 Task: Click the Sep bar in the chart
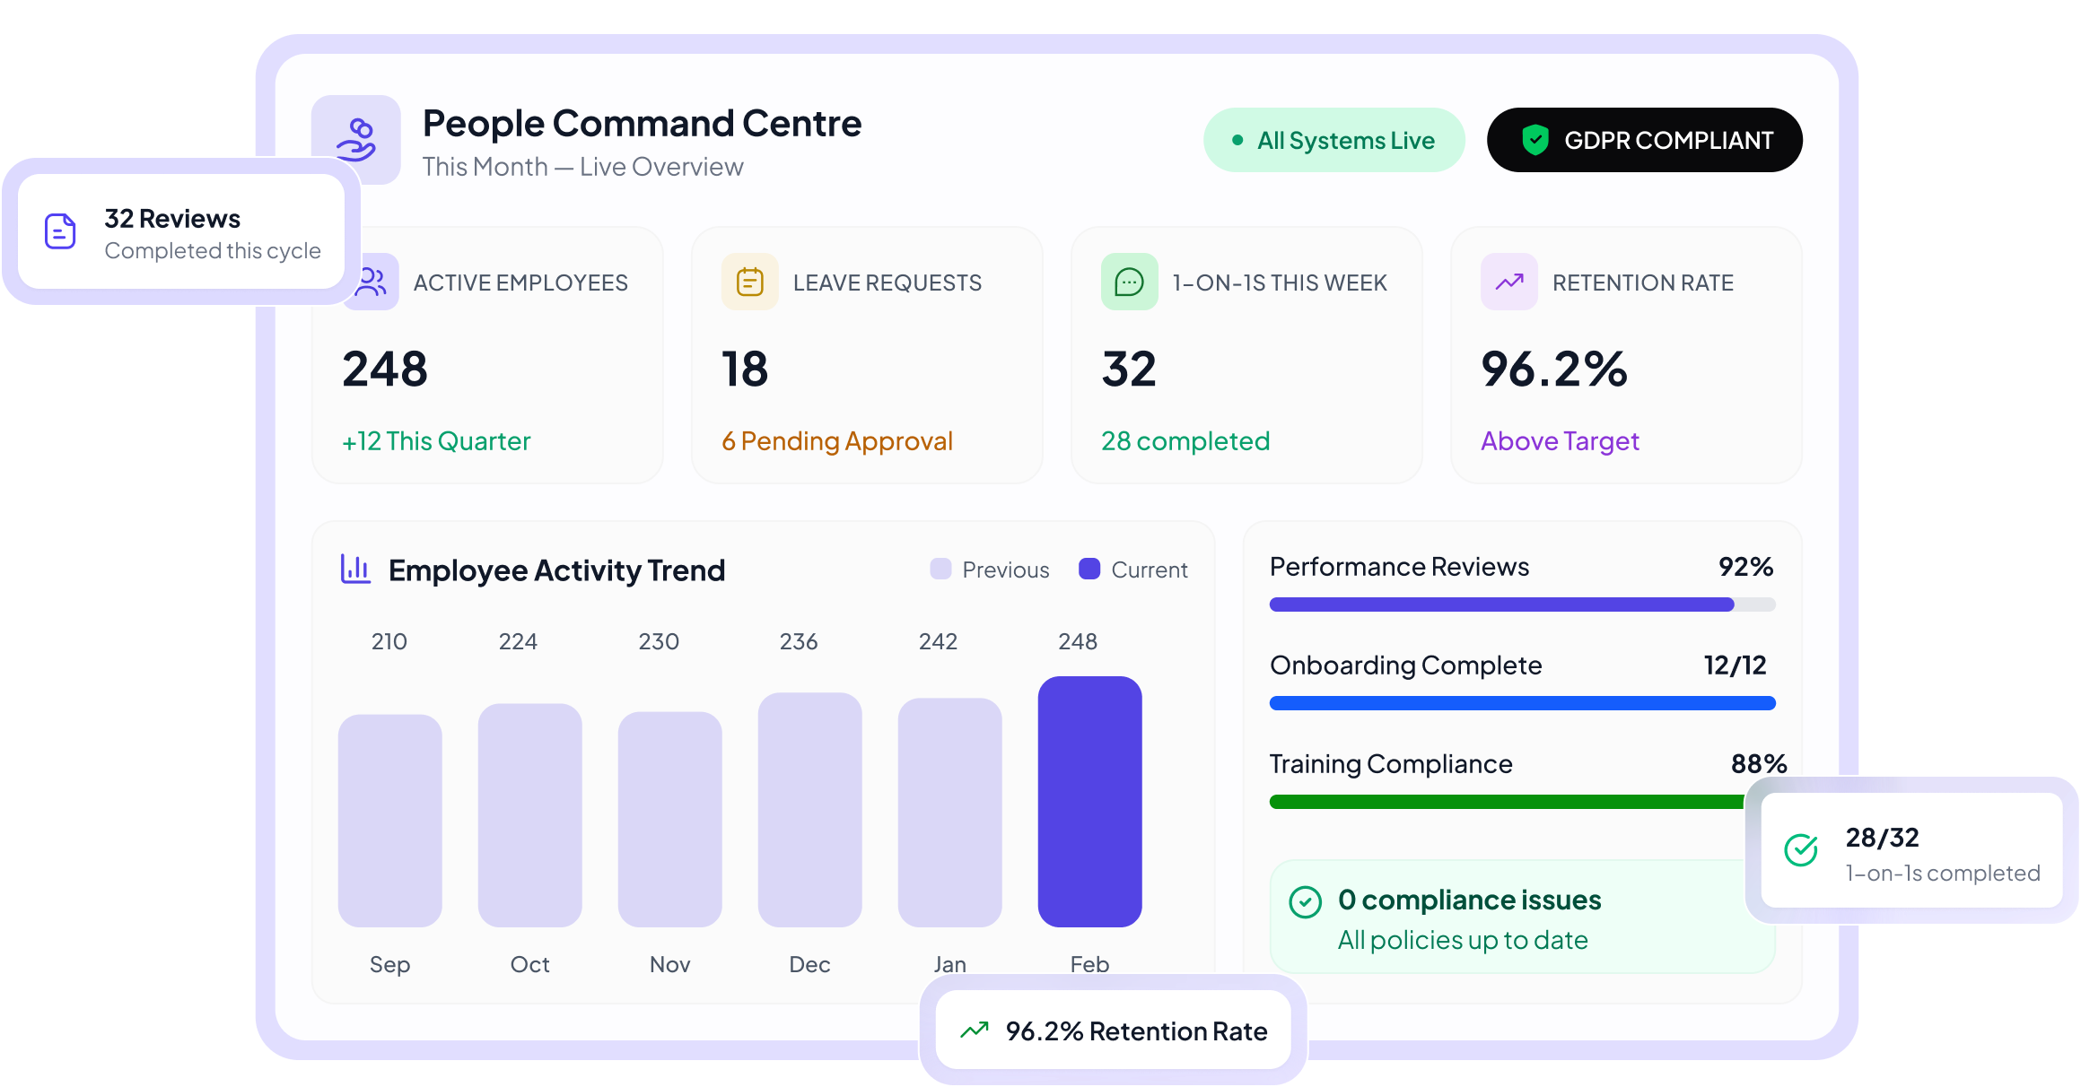coord(390,821)
